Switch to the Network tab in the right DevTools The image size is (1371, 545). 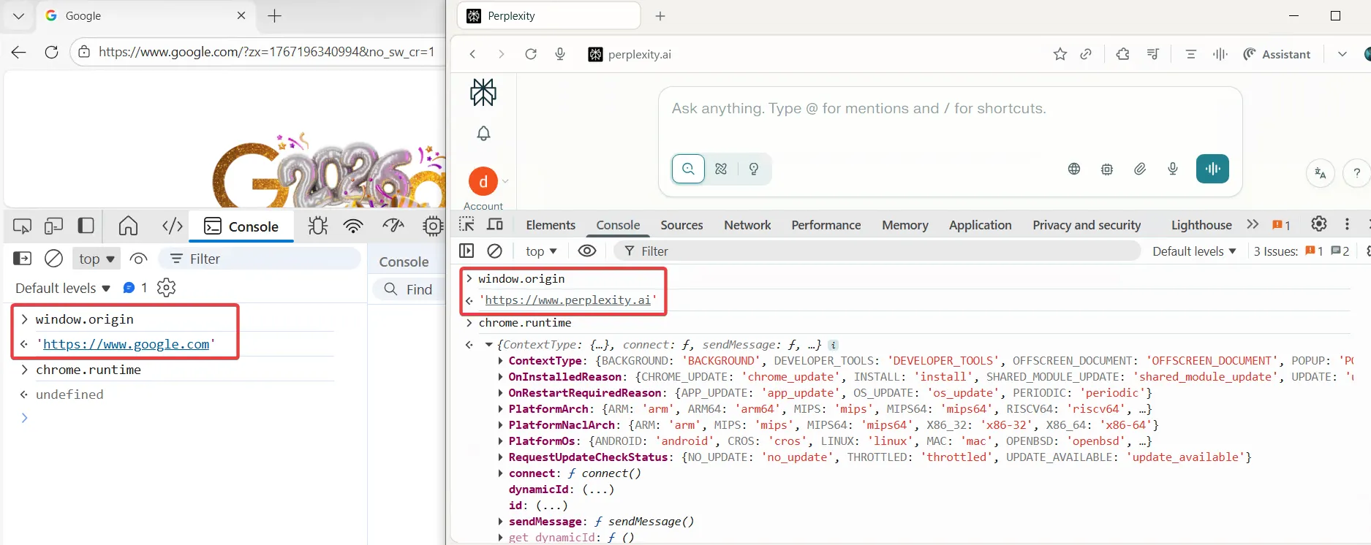point(747,225)
